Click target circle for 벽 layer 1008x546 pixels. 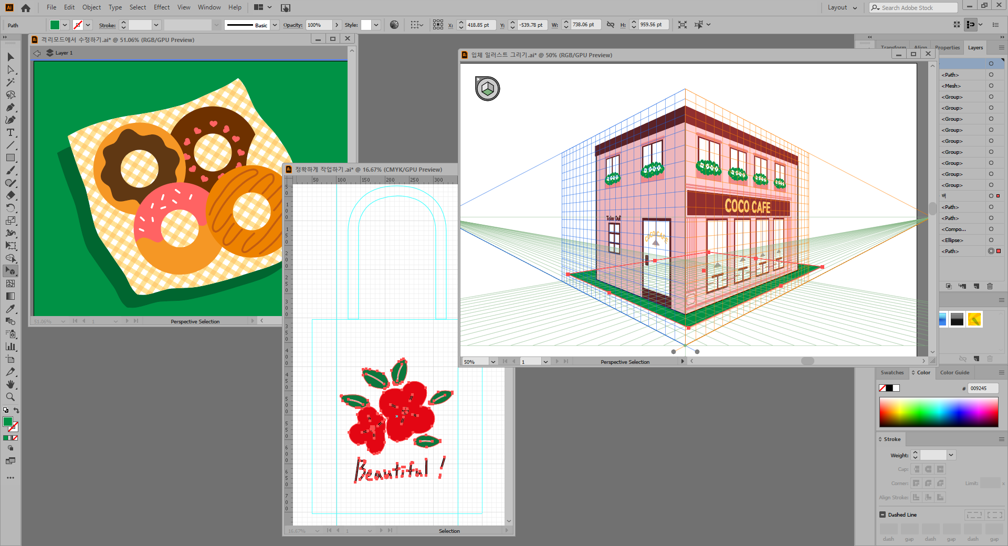[x=991, y=196]
